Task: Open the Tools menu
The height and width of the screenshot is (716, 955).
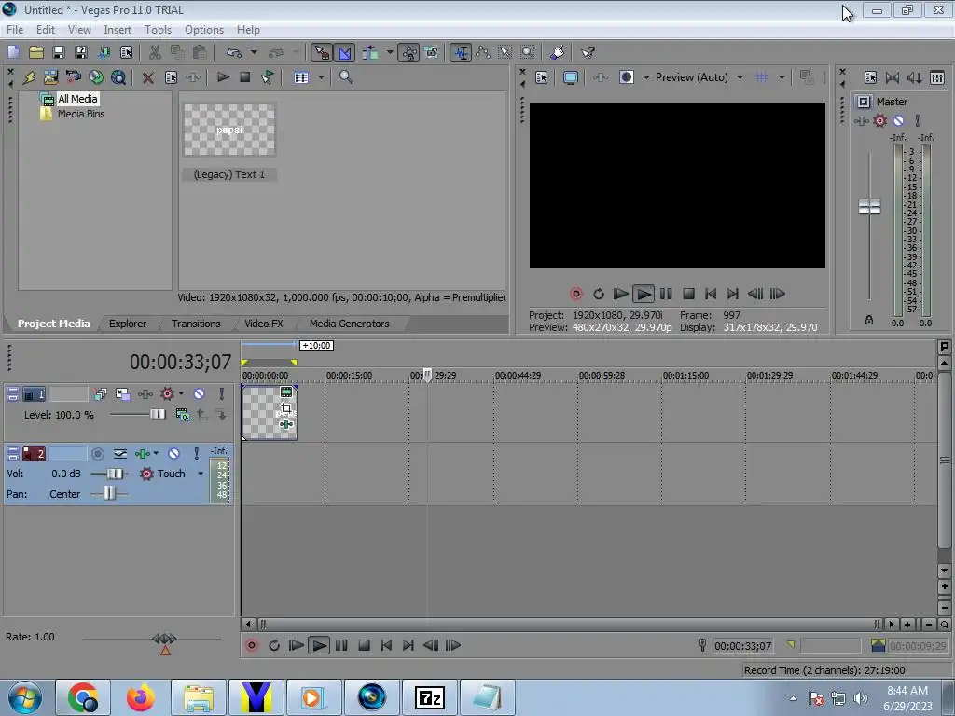Action: (158, 29)
